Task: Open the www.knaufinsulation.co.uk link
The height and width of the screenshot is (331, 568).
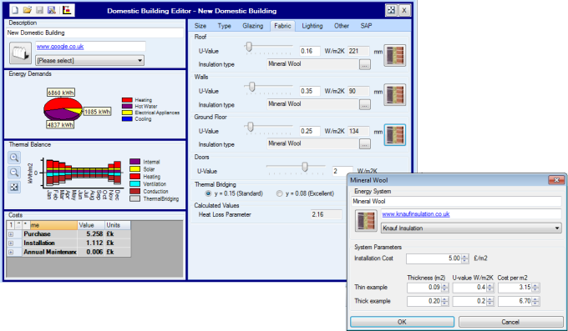Action: [x=415, y=213]
